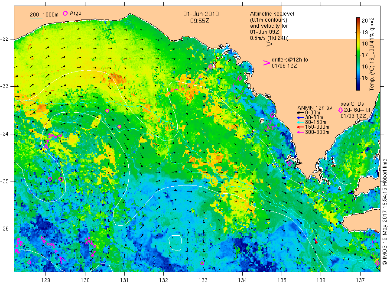Select the seal CTD diamond near 135.2E 34.6S
This screenshot has width=390, height=286.
pos(289,163)
